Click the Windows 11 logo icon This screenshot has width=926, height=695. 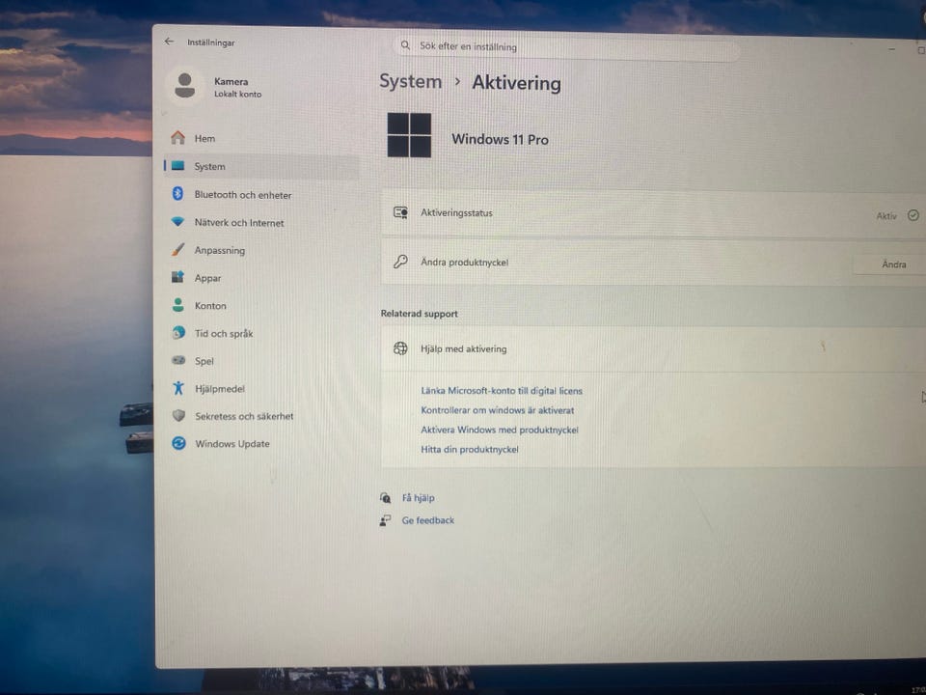pos(409,135)
